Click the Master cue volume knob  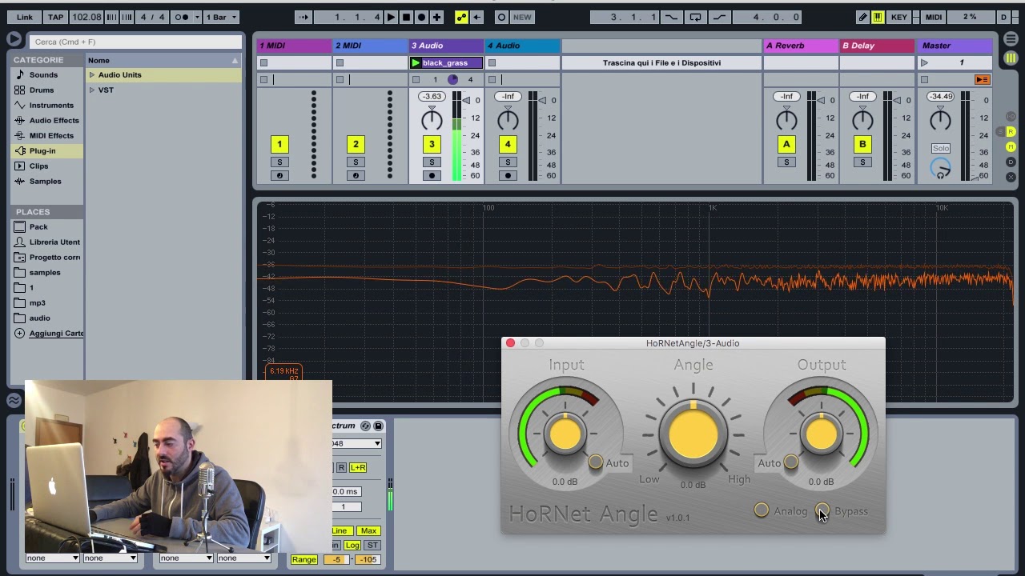940,167
